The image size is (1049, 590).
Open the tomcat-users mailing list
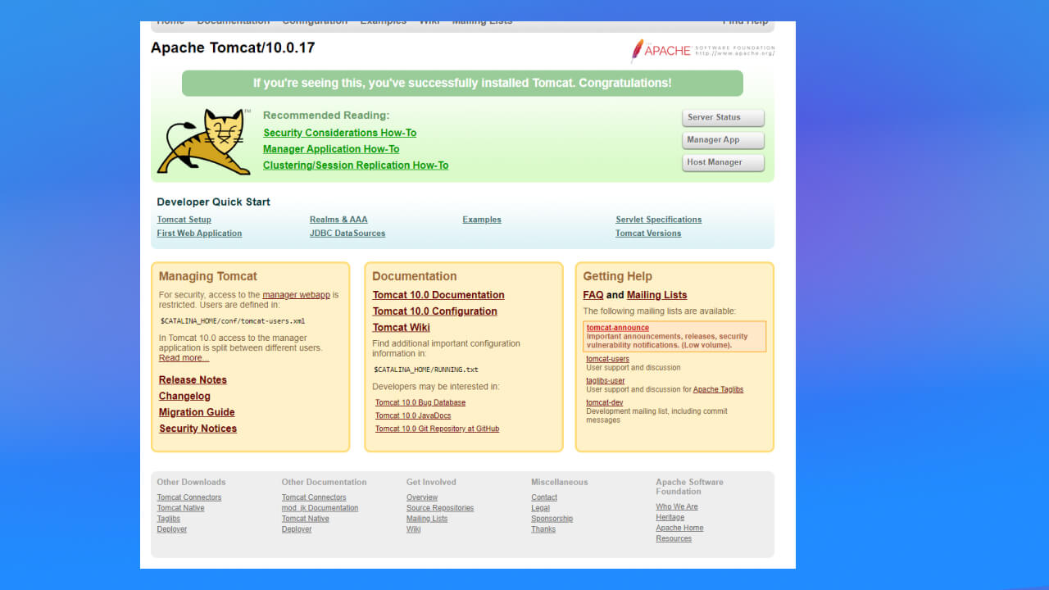607,359
